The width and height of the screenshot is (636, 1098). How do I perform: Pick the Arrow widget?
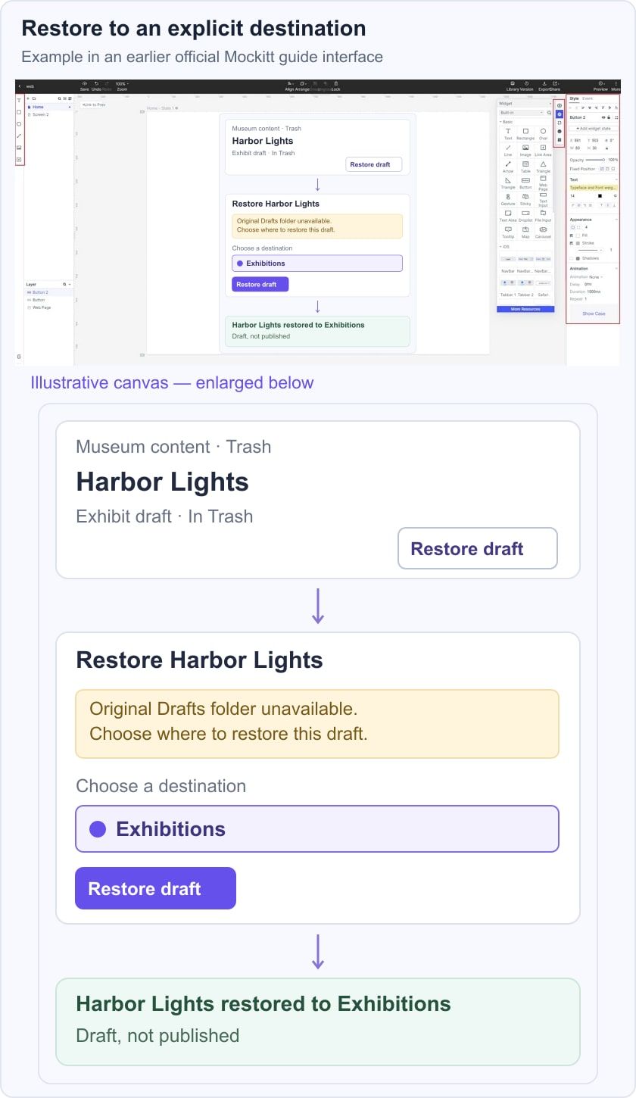tap(508, 167)
